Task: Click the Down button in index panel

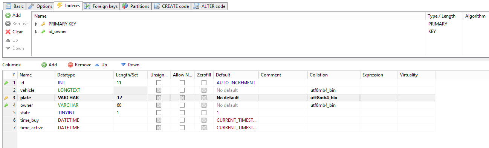Action: (x=15, y=48)
